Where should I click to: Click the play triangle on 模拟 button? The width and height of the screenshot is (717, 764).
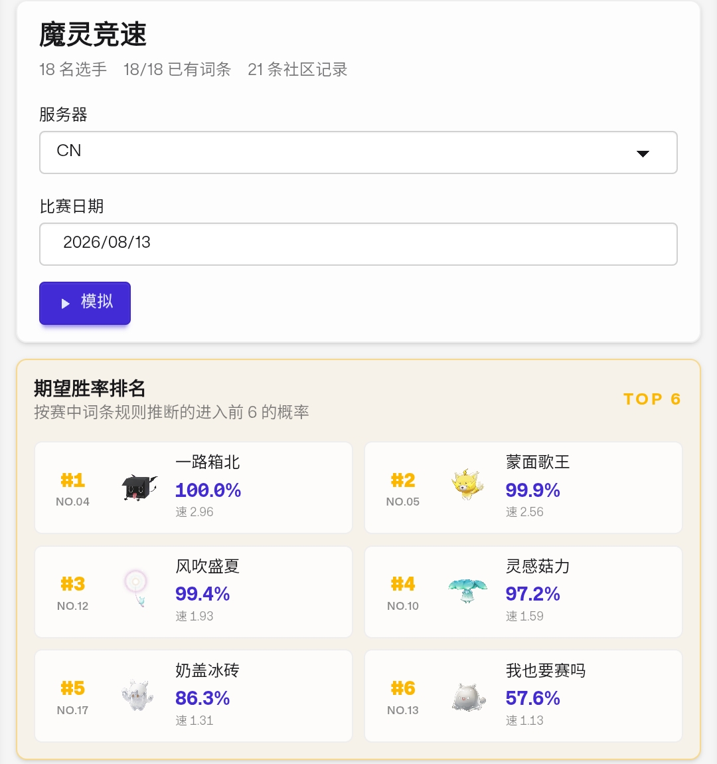(x=65, y=304)
